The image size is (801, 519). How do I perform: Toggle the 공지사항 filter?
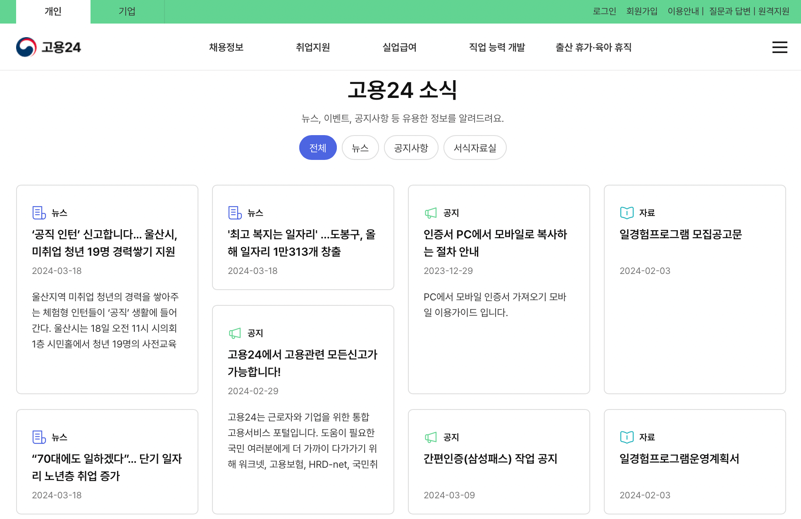coord(411,148)
